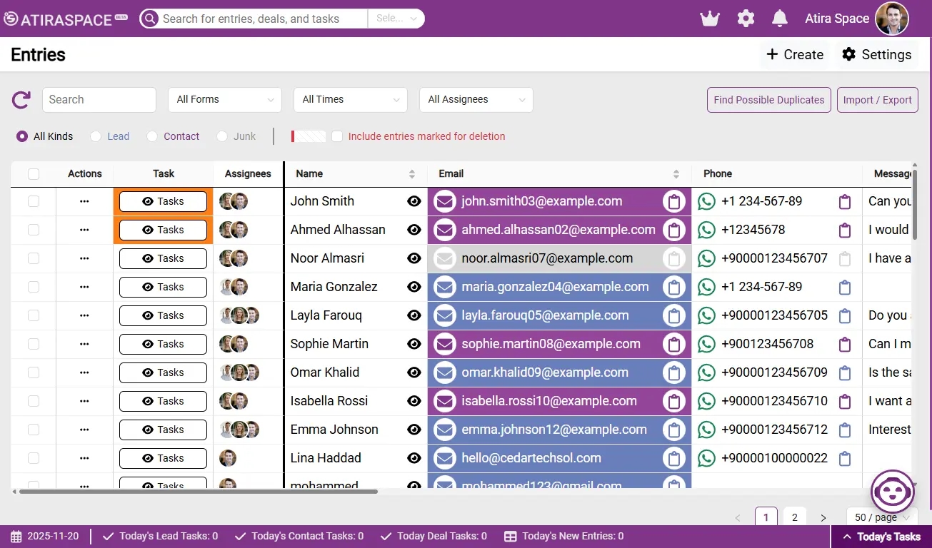The width and height of the screenshot is (932, 548).
Task: Open the actions menu for Noor Almasri's row
Action: point(84,258)
